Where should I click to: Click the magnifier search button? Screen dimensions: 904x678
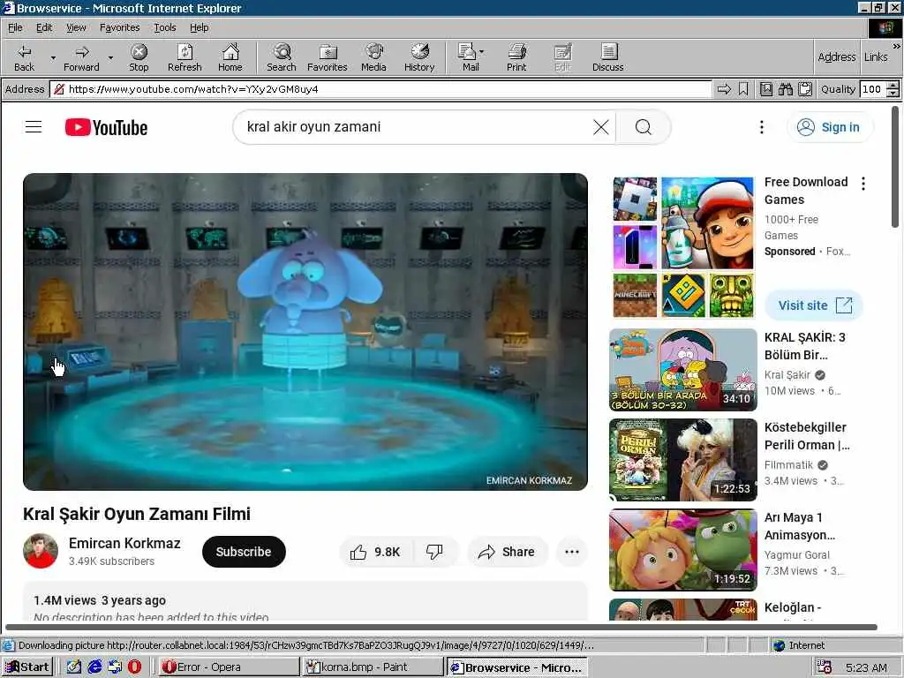coord(644,127)
